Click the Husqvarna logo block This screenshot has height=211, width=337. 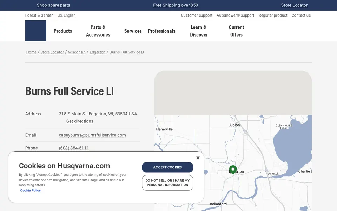pos(36,31)
